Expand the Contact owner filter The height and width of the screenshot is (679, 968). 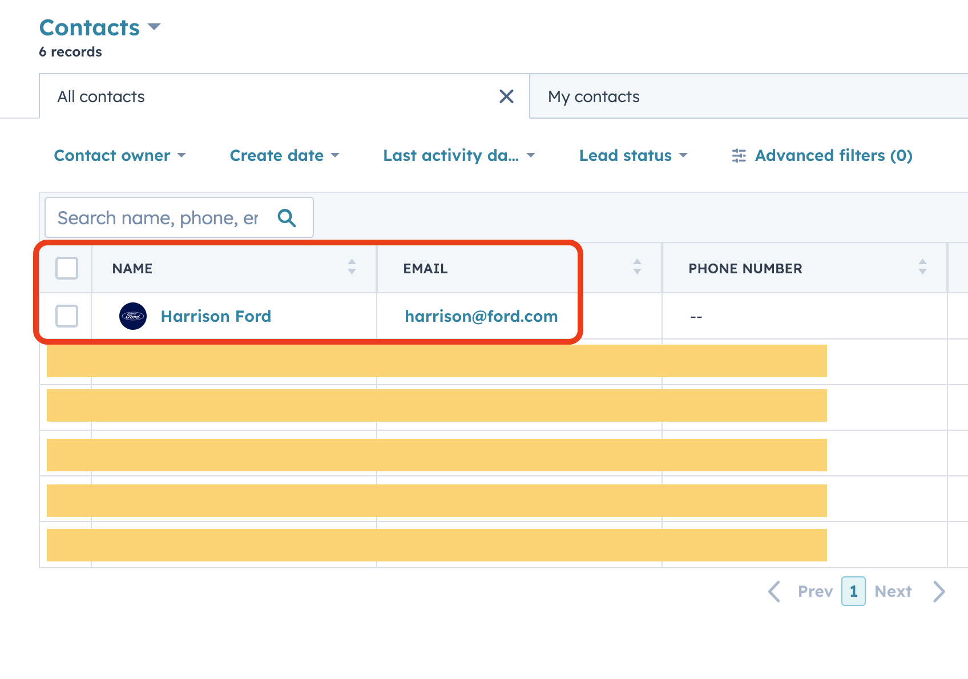(120, 156)
